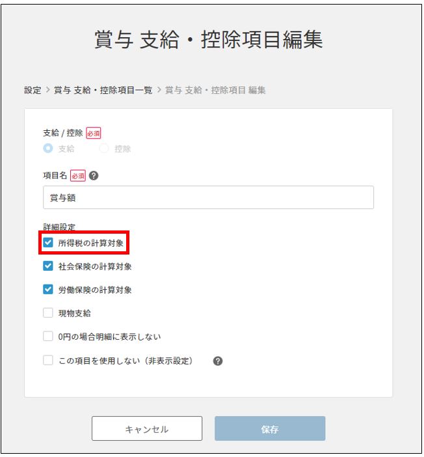Tick この項目を使用しない checkbox
Viewport: 424px width, 457px height.
(48, 361)
